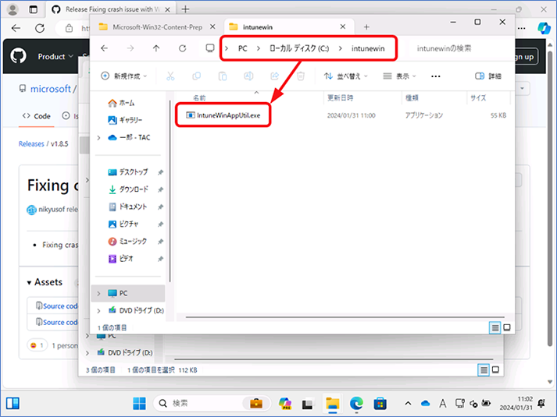Refresh the intunewin folder view
Image resolution: width=557 pixels, height=417 pixels.
click(182, 48)
